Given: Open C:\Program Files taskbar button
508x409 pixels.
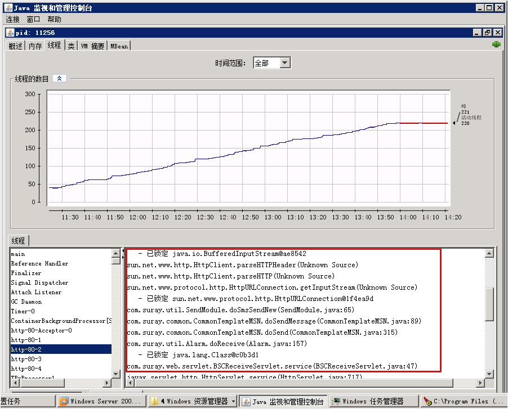Looking at the screenshot, I should click(x=465, y=401).
